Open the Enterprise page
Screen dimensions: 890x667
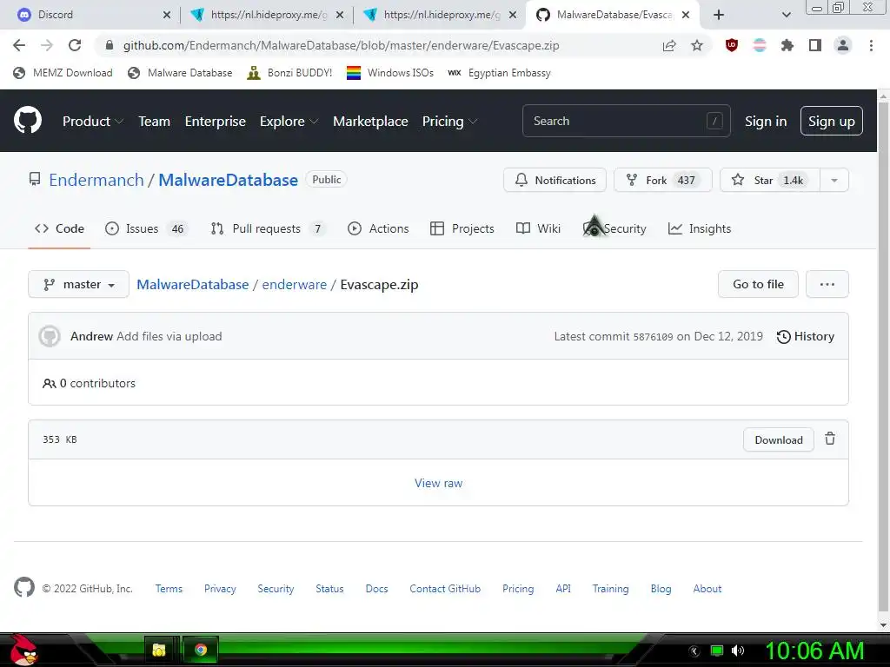click(216, 121)
